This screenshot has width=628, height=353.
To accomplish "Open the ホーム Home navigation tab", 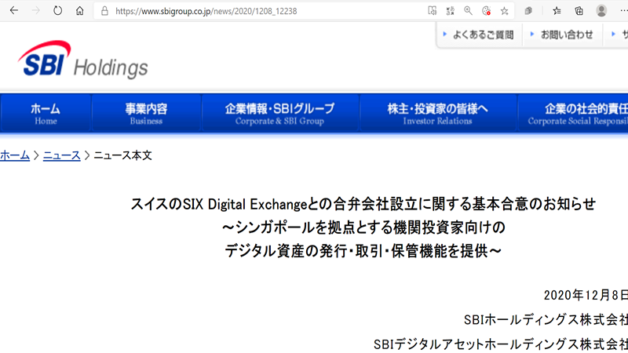I will 46,113.
